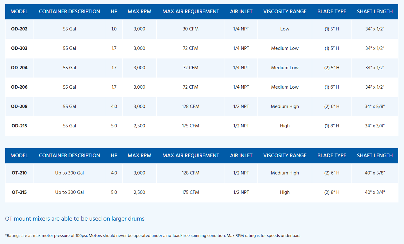Click the OD-208 Medium High viscosity cell

[x=285, y=106]
